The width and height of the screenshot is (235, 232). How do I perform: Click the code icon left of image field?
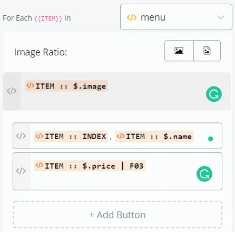click(12, 91)
